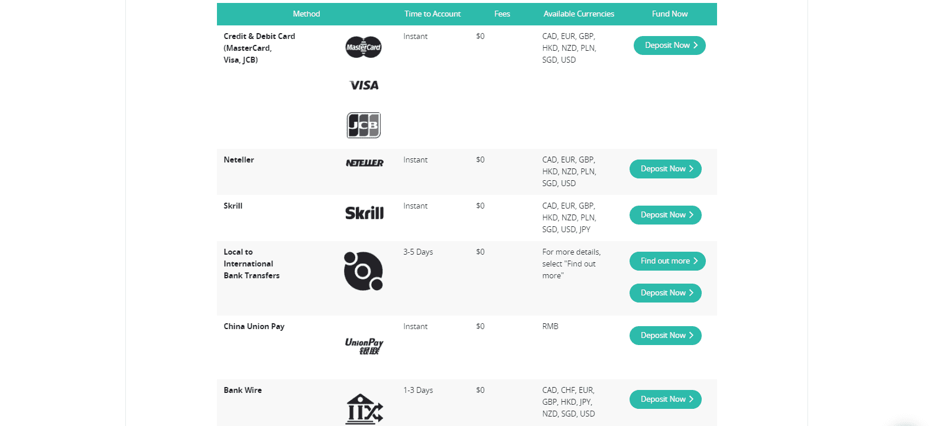Image resolution: width=934 pixels, height=426 pixels.
Task: Click the Fund Now column header
Action: pyautogui.click(x=670, y=14)
